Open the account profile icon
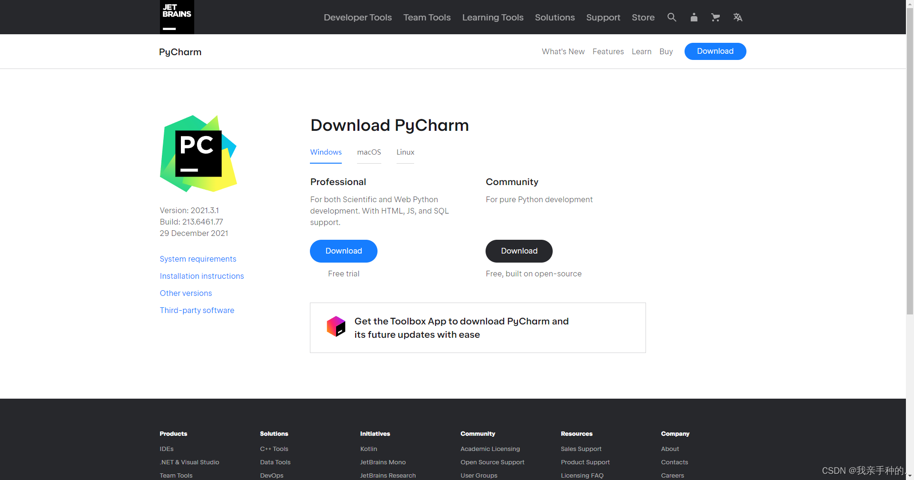The image size is (914, 480). (694, 17)
